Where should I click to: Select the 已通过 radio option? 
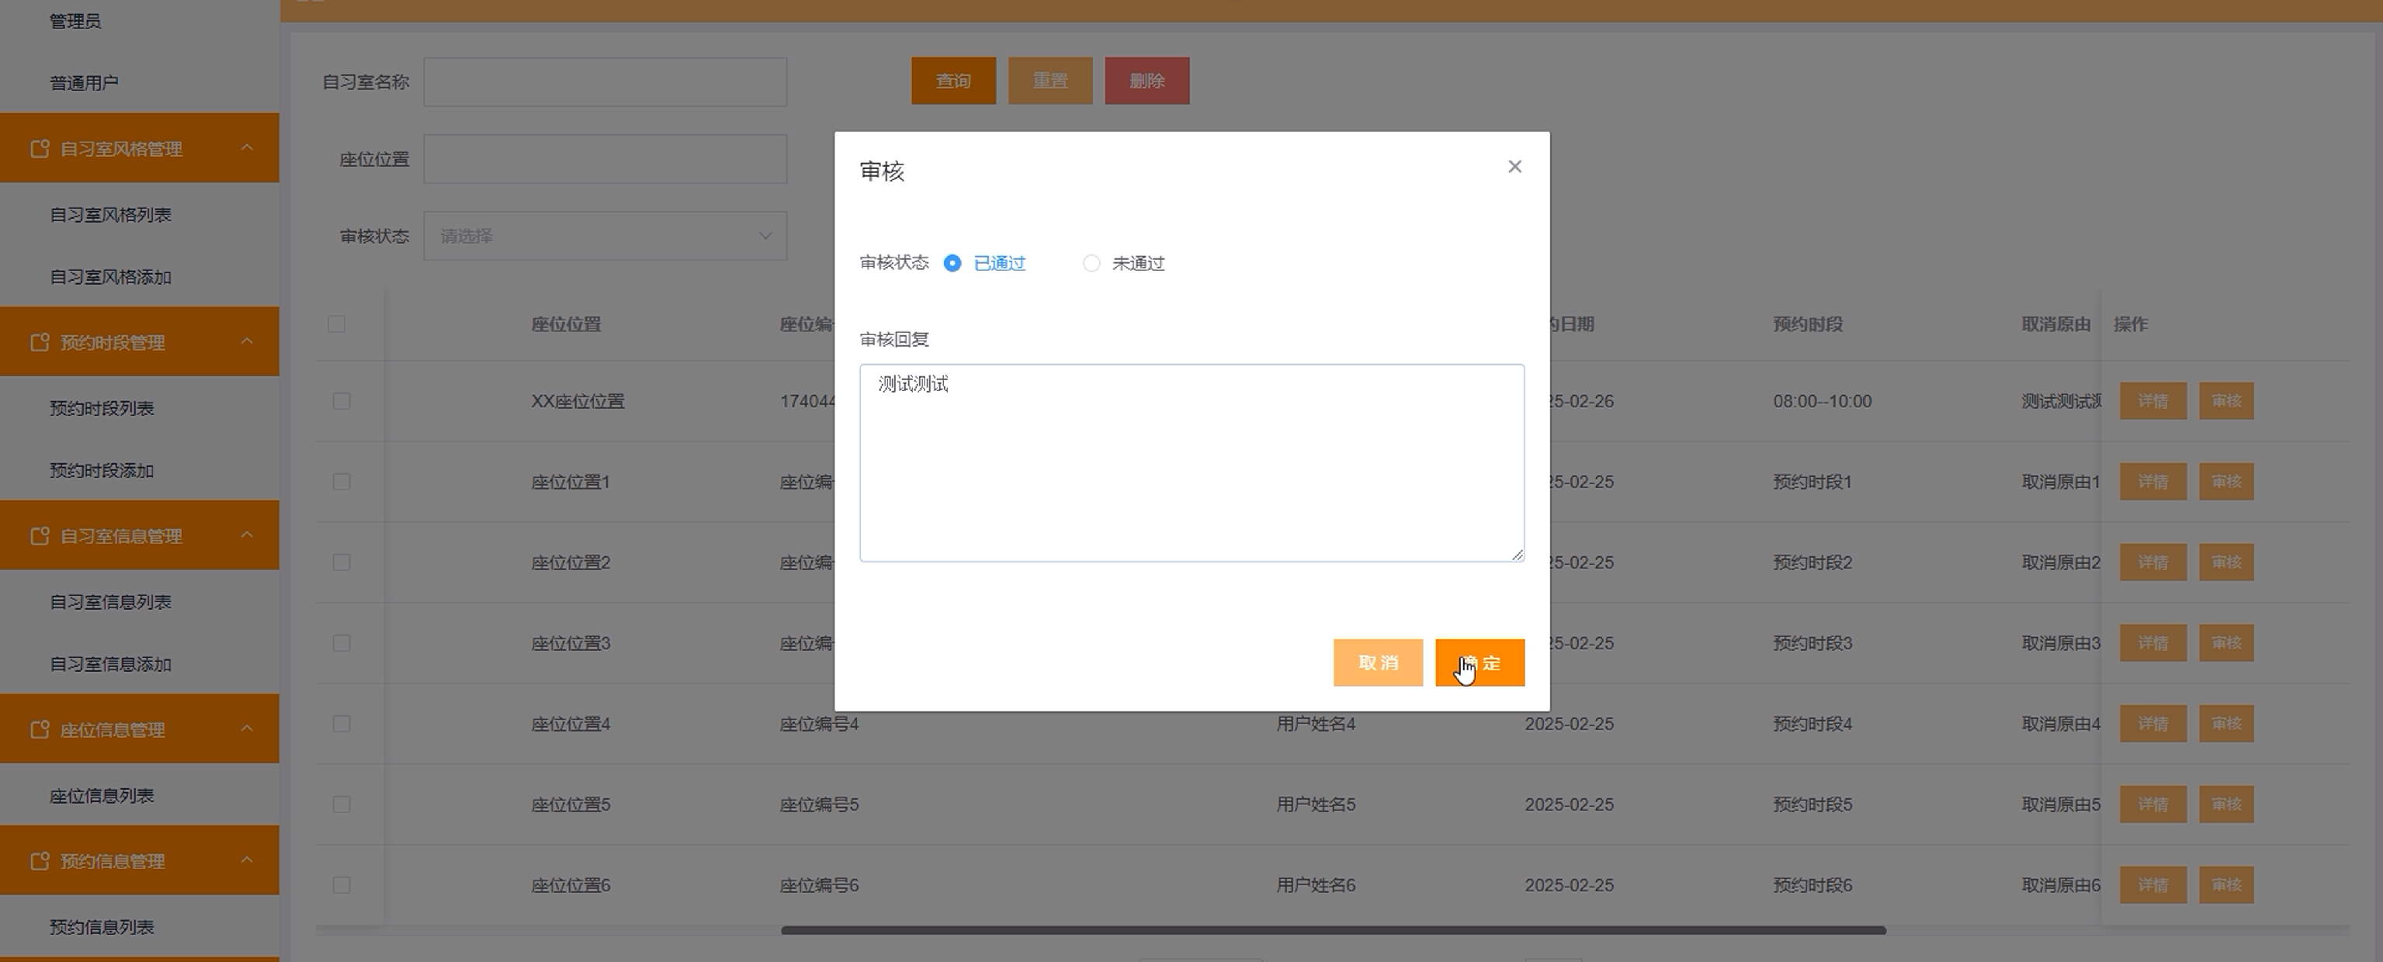click(x=952, y=264)
